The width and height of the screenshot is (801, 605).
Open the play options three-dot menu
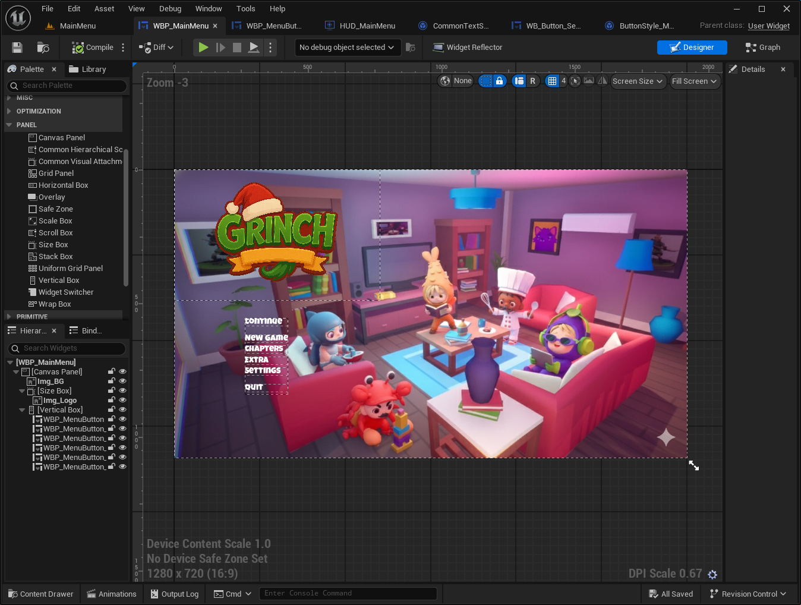270,48
